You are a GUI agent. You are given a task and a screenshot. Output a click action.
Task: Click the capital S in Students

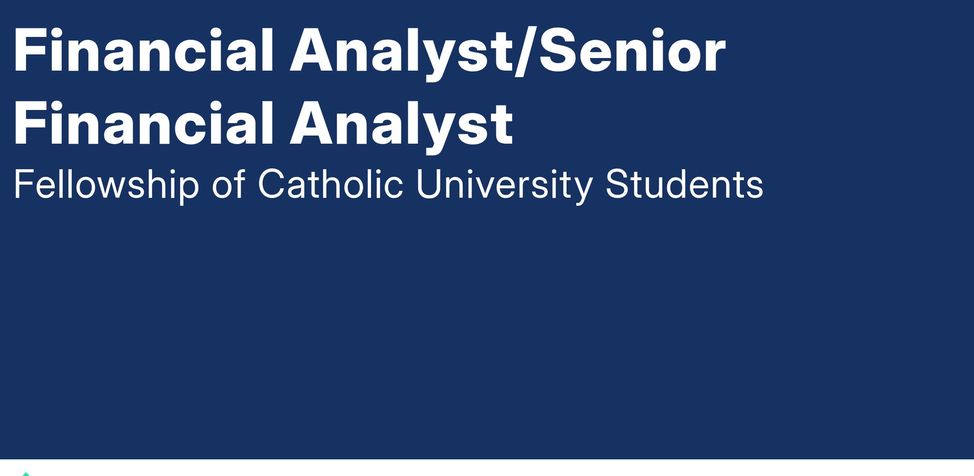tap(618, 184)
